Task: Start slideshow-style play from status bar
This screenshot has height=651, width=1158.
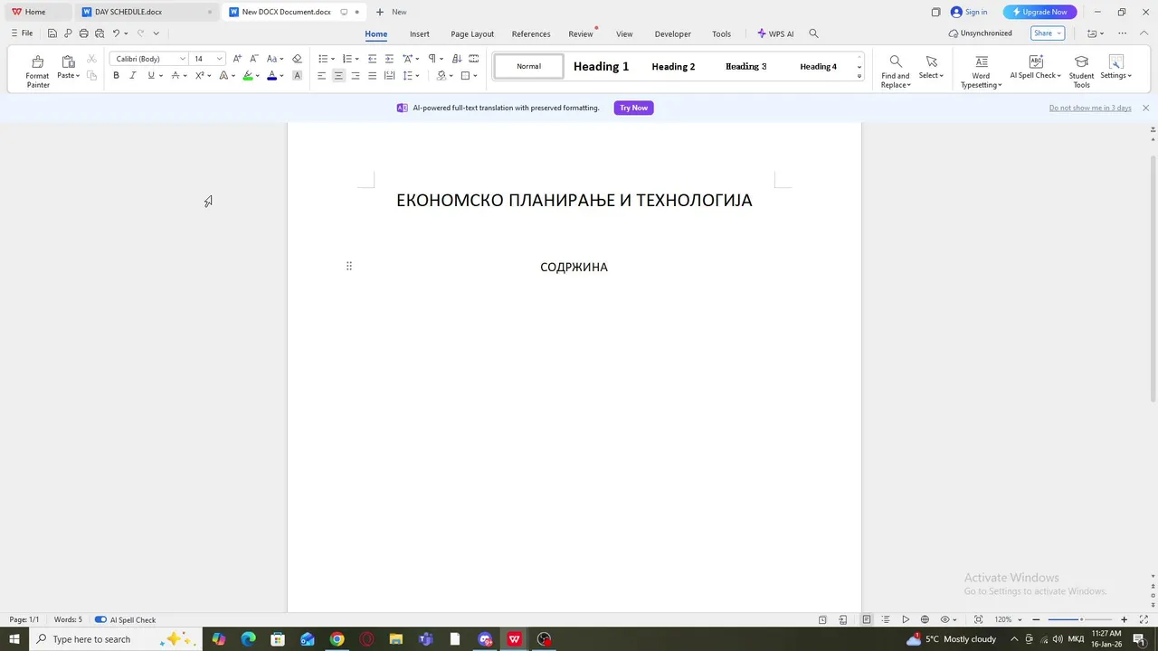Action: click(x=906, y=619)
